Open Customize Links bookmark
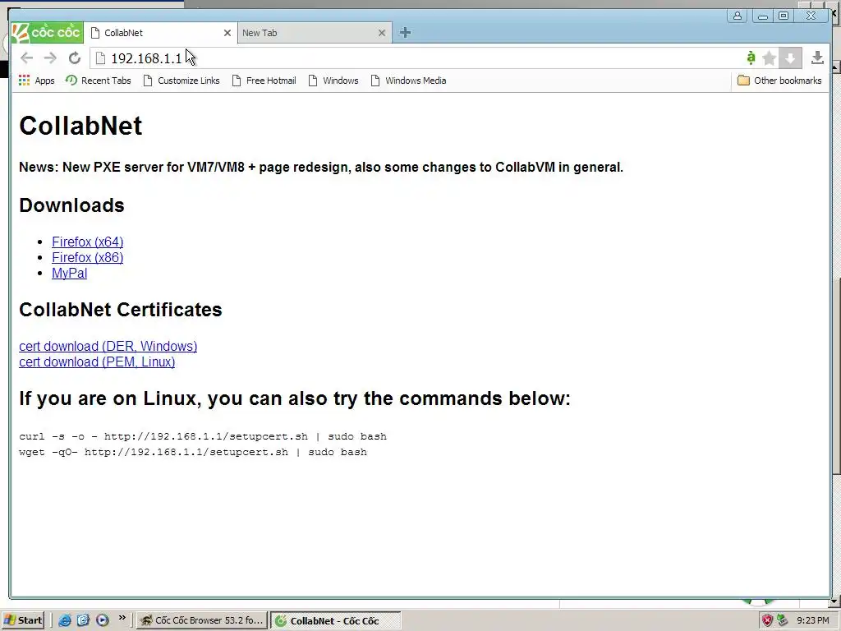841x631 pixels. (x=182, y=81)
